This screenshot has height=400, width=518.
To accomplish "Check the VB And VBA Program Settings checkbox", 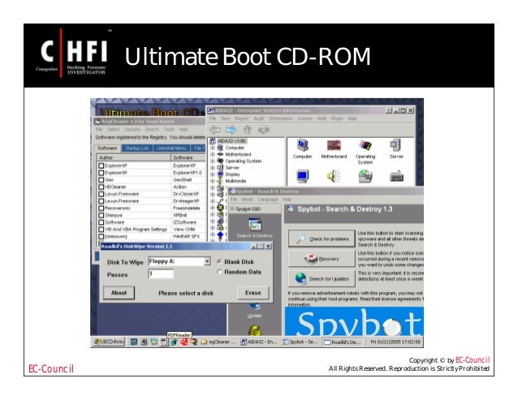I will [101, 230].
